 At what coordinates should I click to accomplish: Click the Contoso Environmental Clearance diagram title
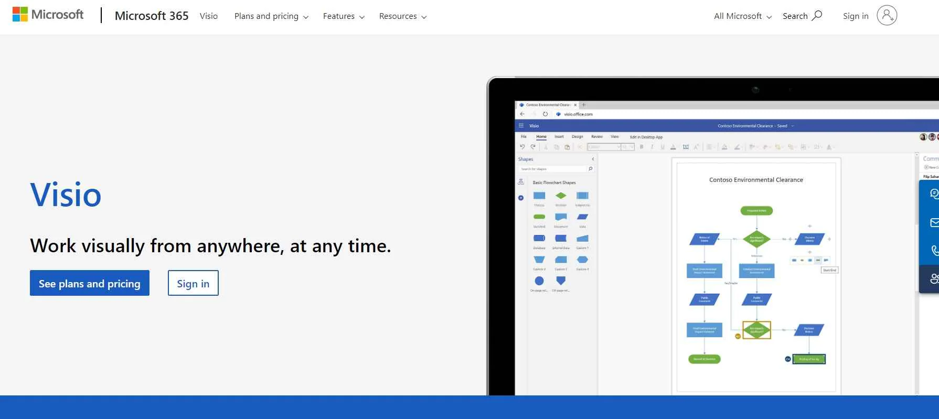click(x=756, y=180)
